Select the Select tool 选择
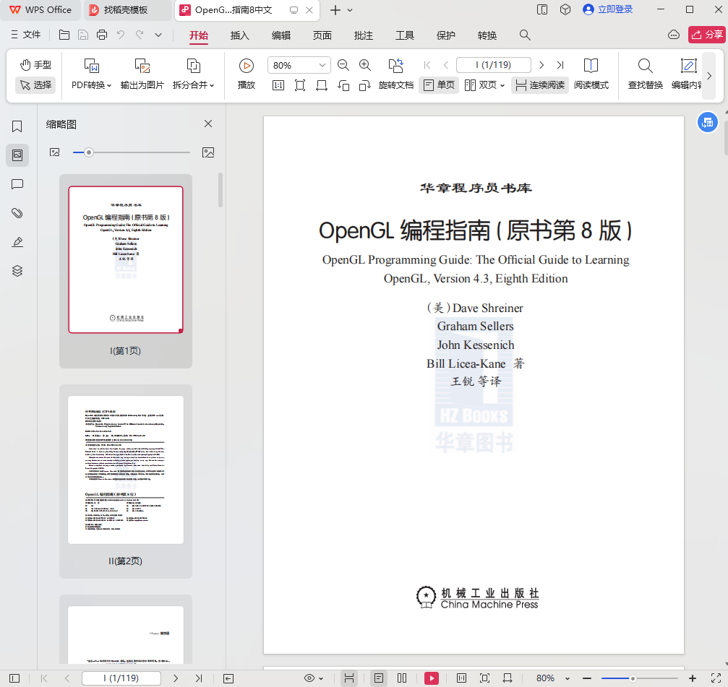The image size is (728, 687). coord(35,85)
